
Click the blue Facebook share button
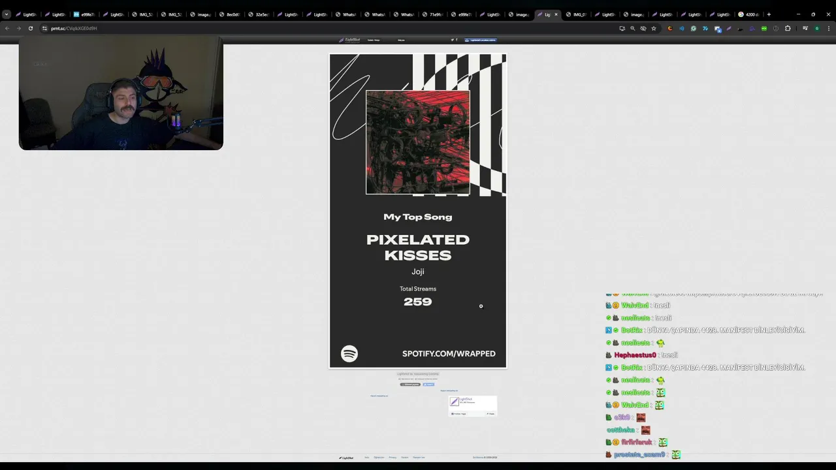pyautogui.click(x=428, y=384)
